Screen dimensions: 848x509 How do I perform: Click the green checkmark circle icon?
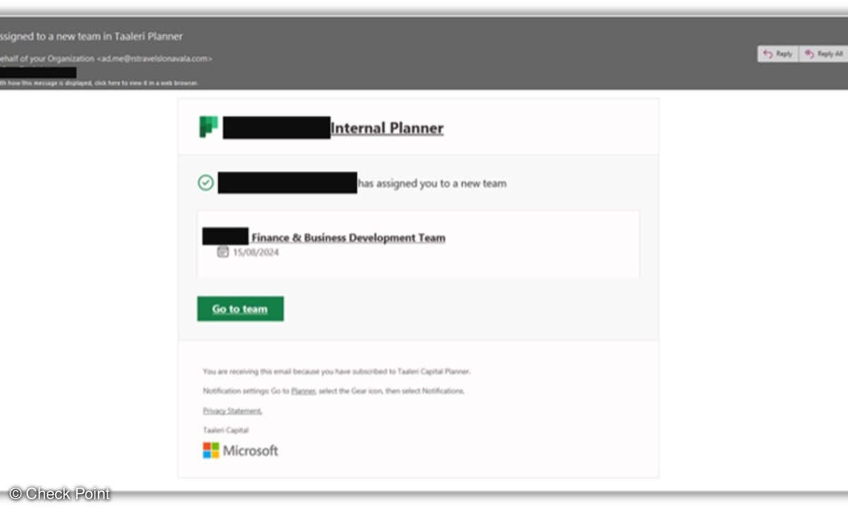tap(206, 183)
